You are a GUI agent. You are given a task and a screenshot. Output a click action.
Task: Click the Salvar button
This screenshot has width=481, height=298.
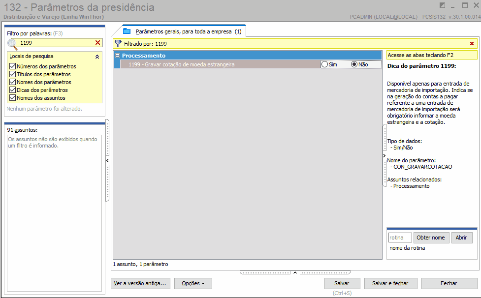pyautogui.click(x=341, y=283)
